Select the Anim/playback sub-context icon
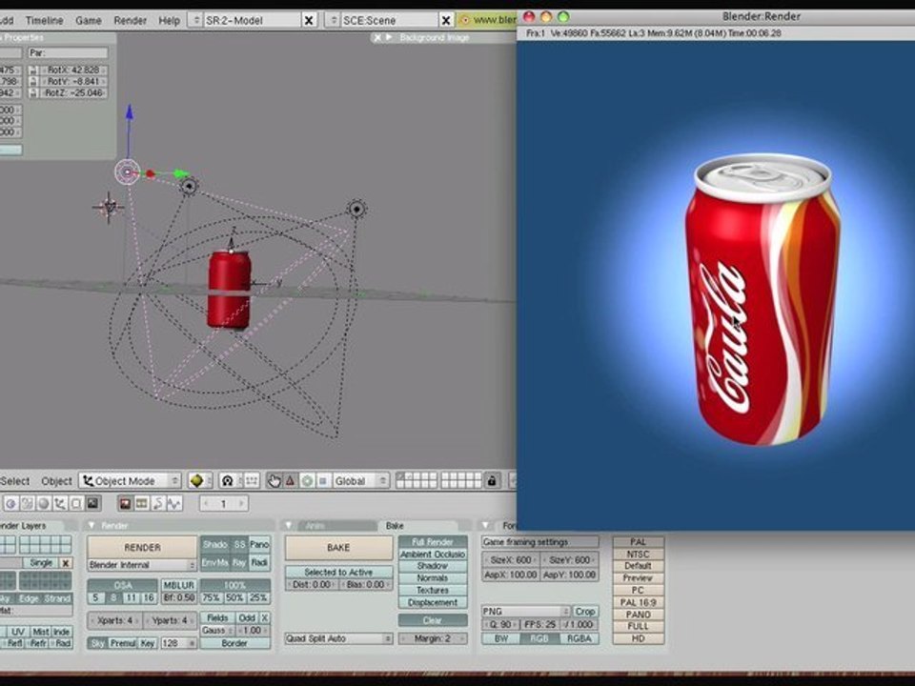This screenshot has width=915, height=686. [157, 503]
